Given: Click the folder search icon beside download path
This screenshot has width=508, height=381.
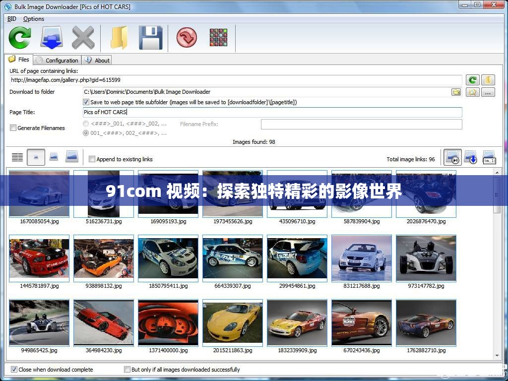Looking at the screenshot, I should click(x=473, y=92).
